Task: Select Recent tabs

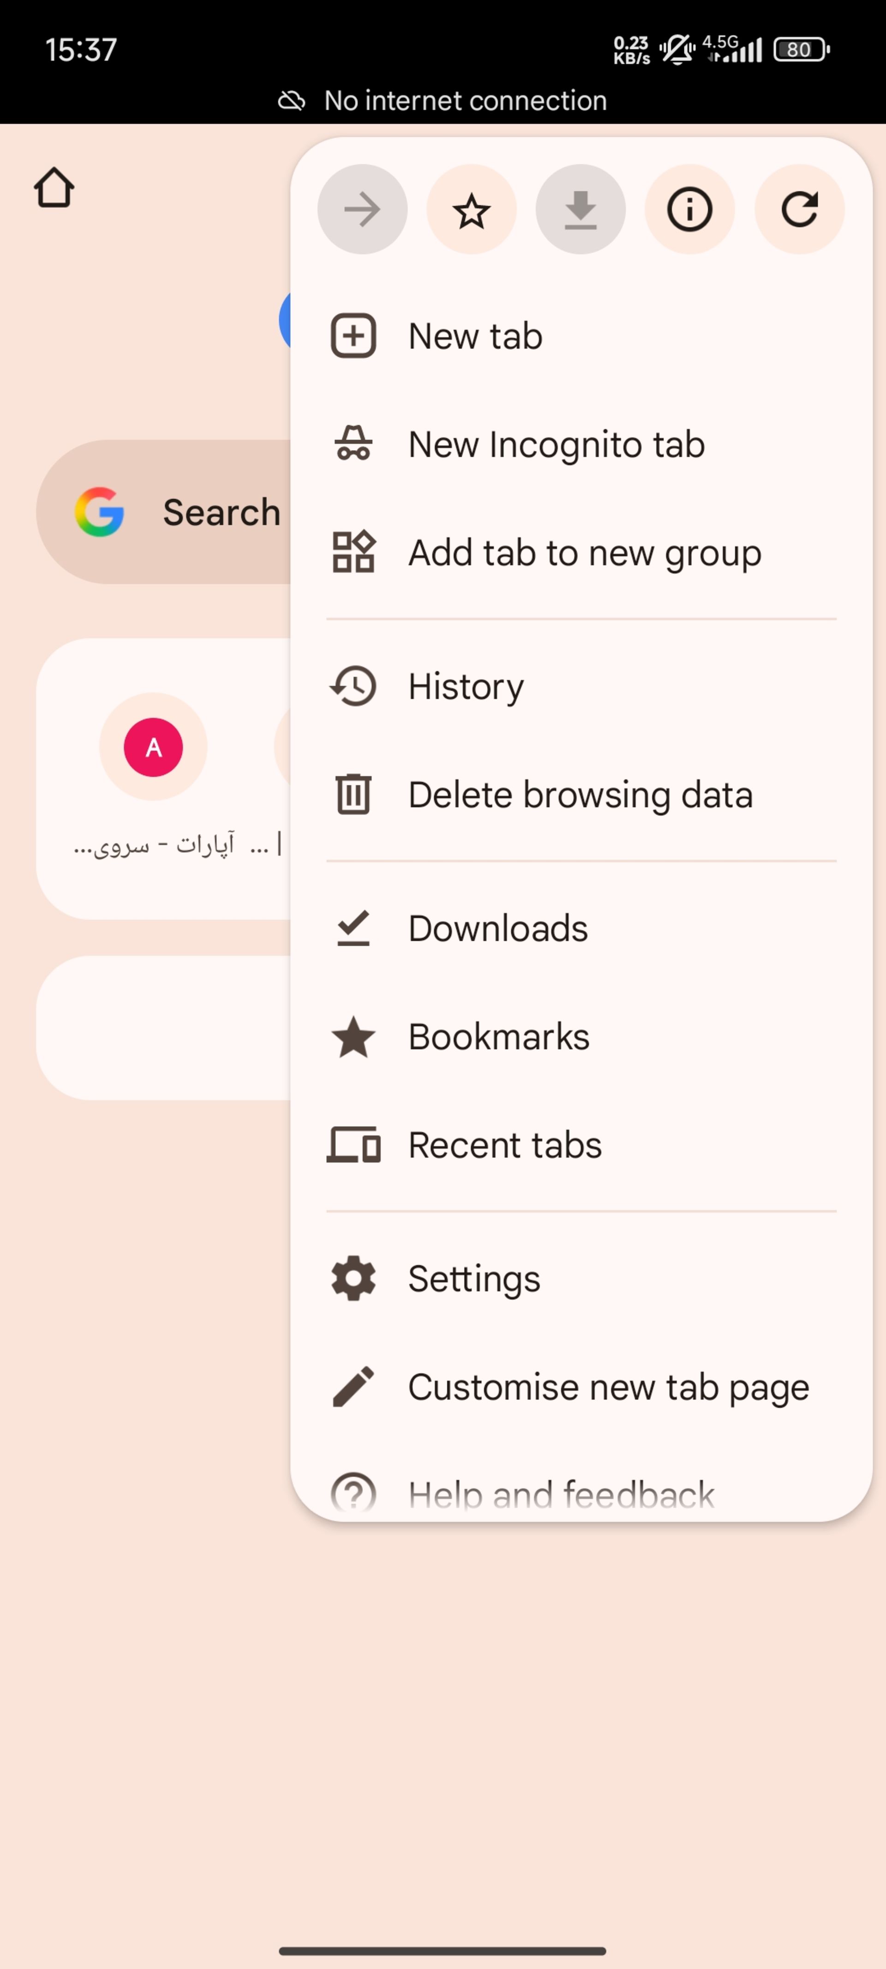Action: tap(504, 1144)
